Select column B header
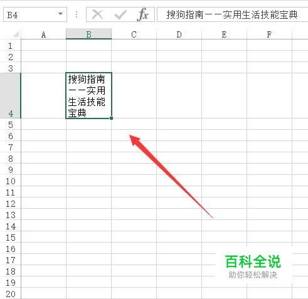 (88, 34)
